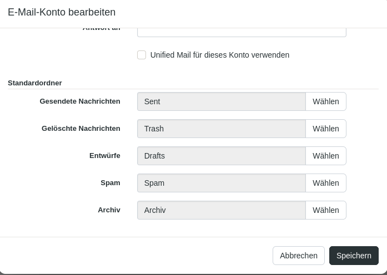Click the Standardordner section heading
This screenshot has height=275, width=387.
(x=35, y=83)
